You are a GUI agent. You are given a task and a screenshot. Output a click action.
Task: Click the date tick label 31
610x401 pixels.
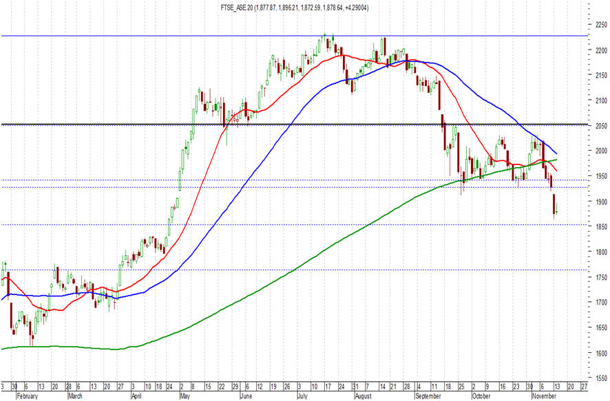[x=355, y=387]
